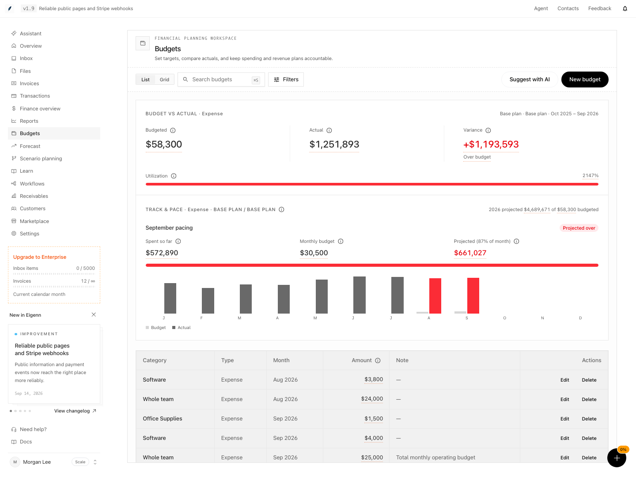Open the Assistant sidebar item
Viewport: 636px width, 477px height.
coord(54,34)
